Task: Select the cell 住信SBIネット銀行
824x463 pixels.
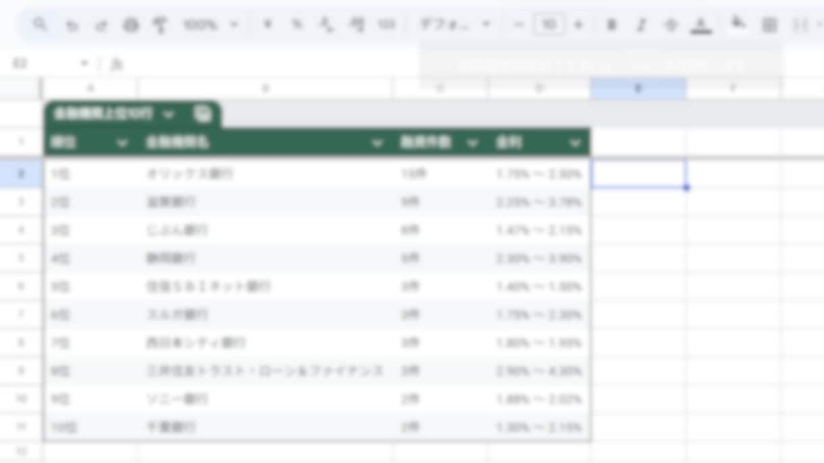Action: pyautogui.click(x=265, y=287)
